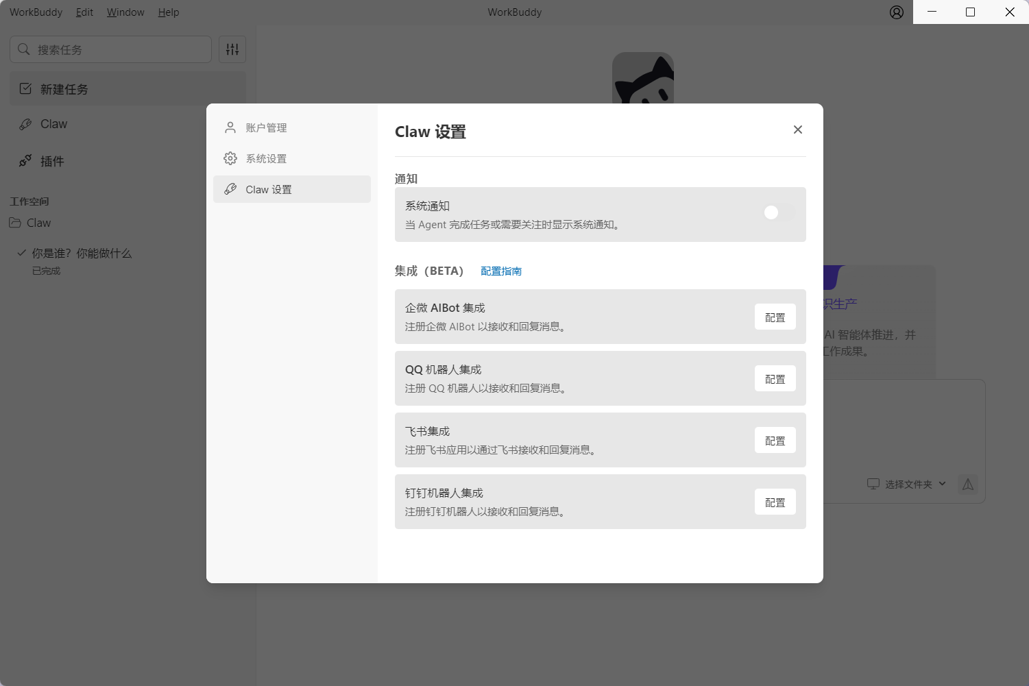This screenshot has height=686, width=1029.
Task: Click the Claw workspace folder icon
Action: [15, 223]
